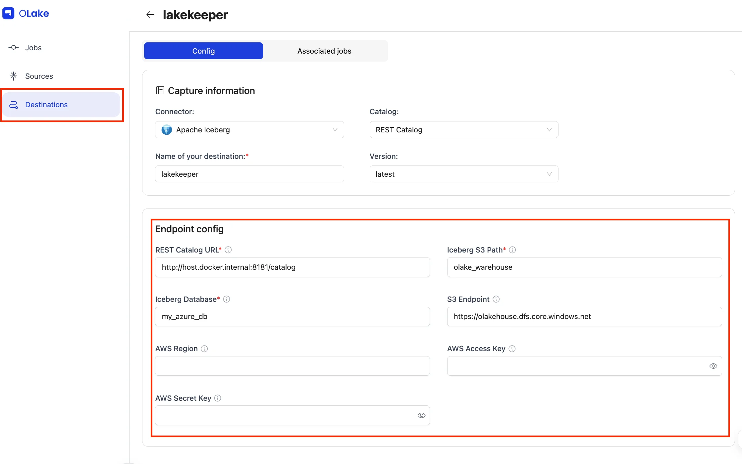Click the OLake logo icon
The height and width of the screenshot is (464, 742).
[8, 13]
